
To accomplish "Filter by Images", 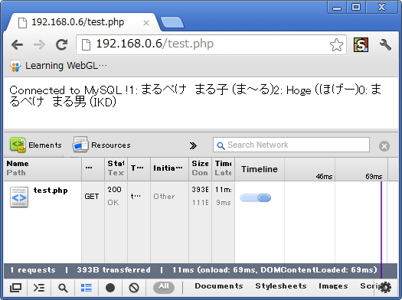I will [333, 286].
